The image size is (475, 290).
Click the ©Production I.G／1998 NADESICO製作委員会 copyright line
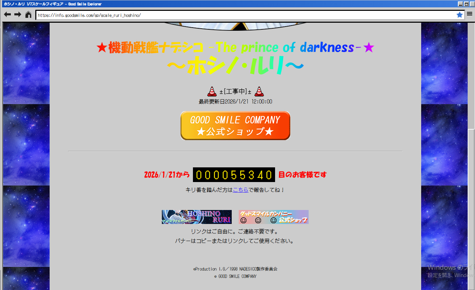pyautogui.click(x=235, y=269)
